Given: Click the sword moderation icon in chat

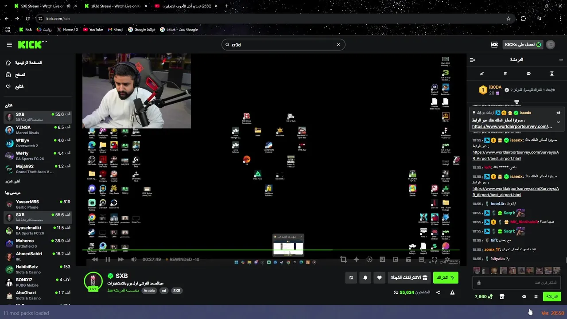Looking at the screenshot, I should pos(482,74).
